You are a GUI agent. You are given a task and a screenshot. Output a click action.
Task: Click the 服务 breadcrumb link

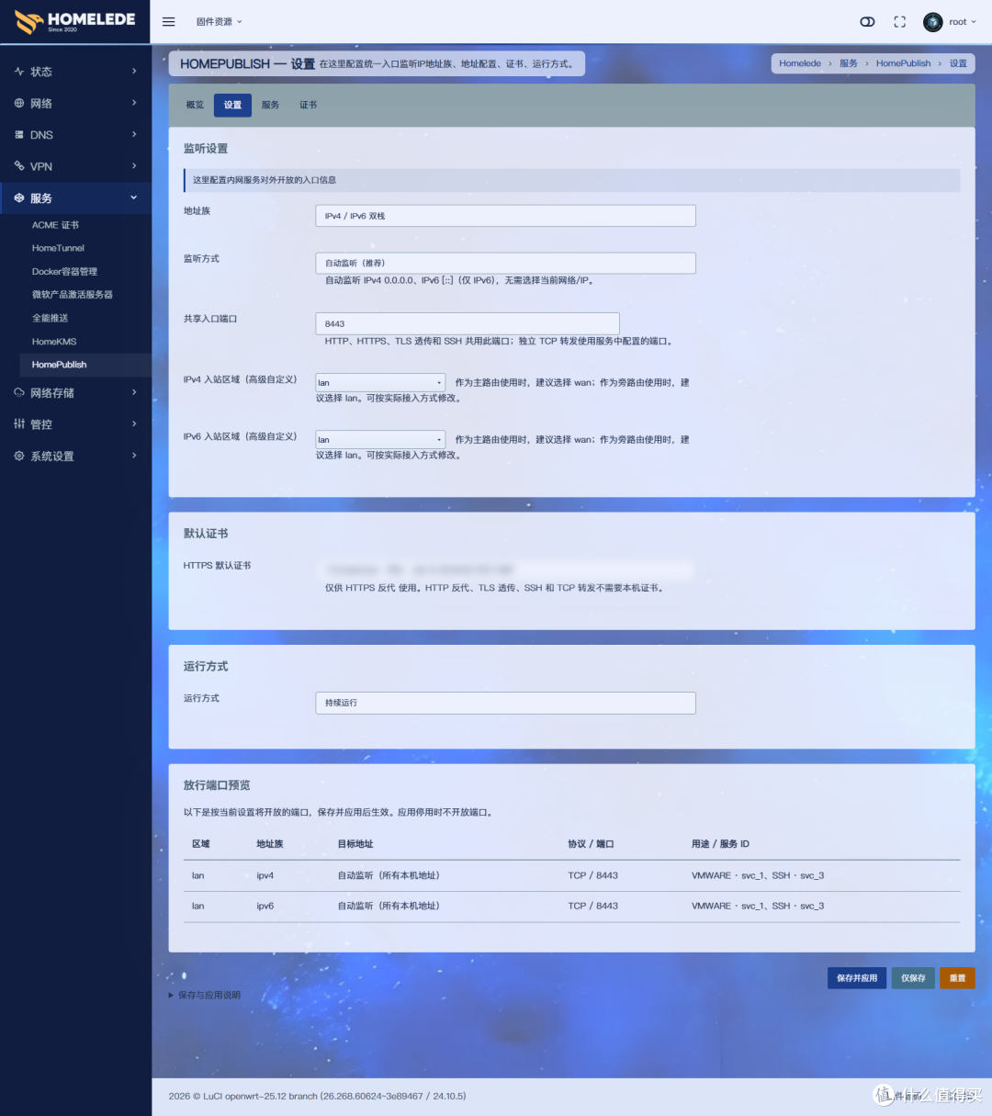tap(849, 63)
